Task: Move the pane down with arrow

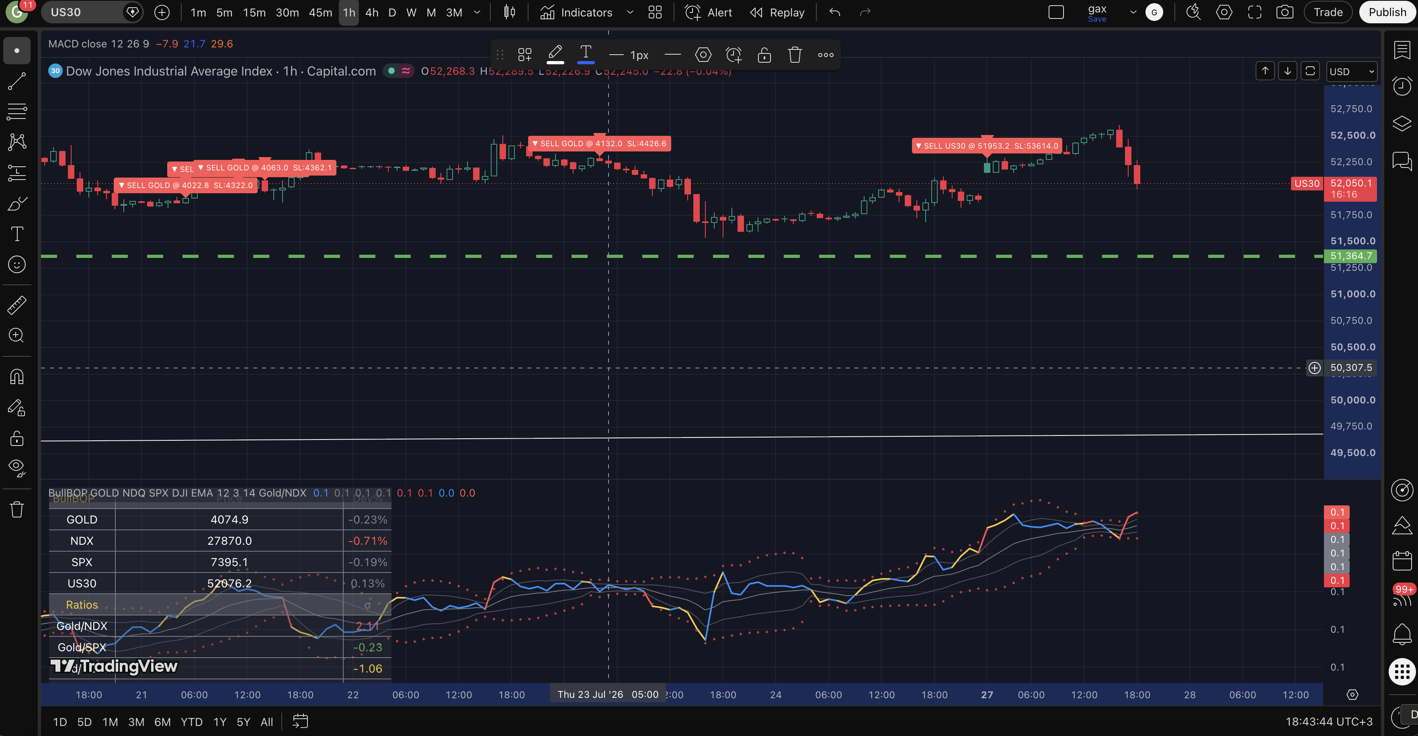Action: (x=1287, y=71)
